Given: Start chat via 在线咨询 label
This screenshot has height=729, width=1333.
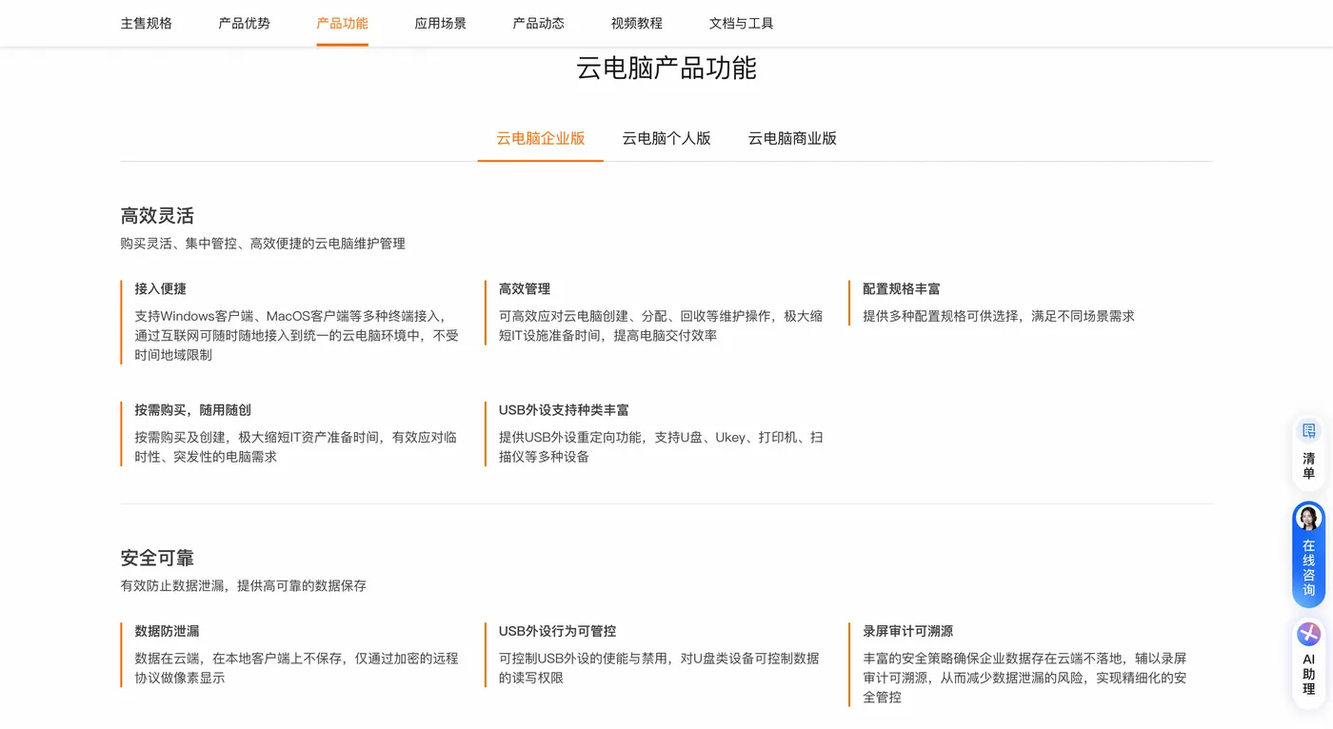Looking at the screenshot, I should [1308, 568].
